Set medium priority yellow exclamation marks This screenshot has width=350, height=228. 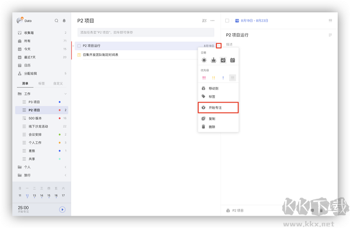pyautogui.click(x=213, y=78)
